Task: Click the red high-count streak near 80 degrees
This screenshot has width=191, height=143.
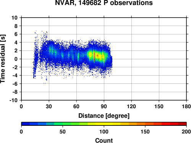Action: (x=94, y=56)
